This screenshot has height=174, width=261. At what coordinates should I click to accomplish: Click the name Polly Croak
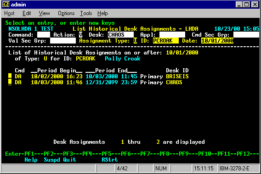click(123, 59)
